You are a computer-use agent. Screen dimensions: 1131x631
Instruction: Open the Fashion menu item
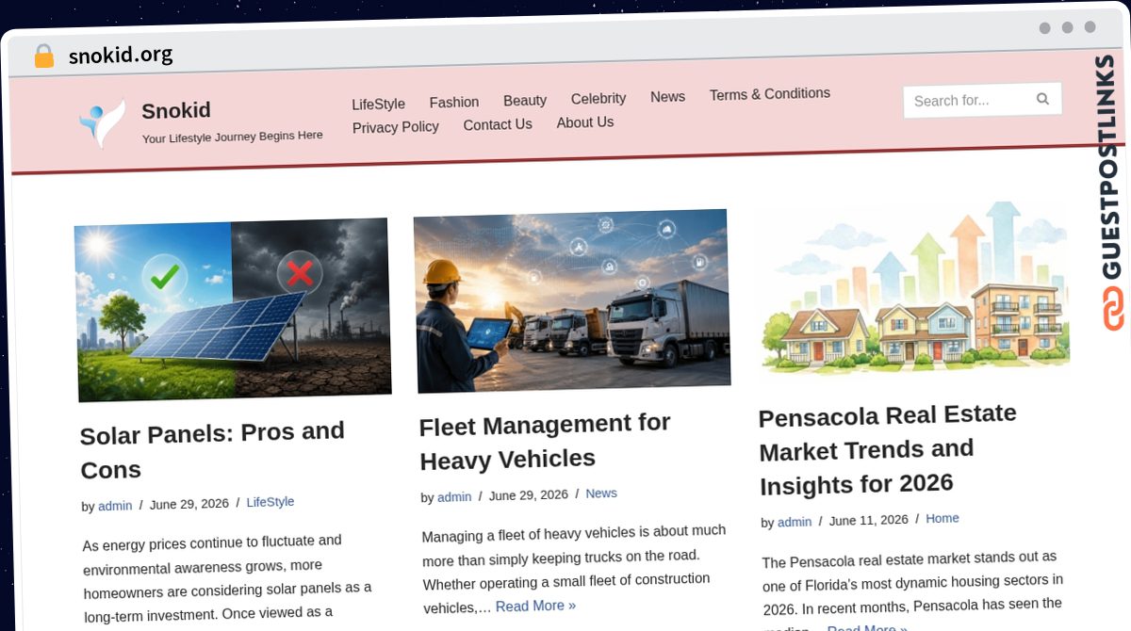click(x=454, y=102)
